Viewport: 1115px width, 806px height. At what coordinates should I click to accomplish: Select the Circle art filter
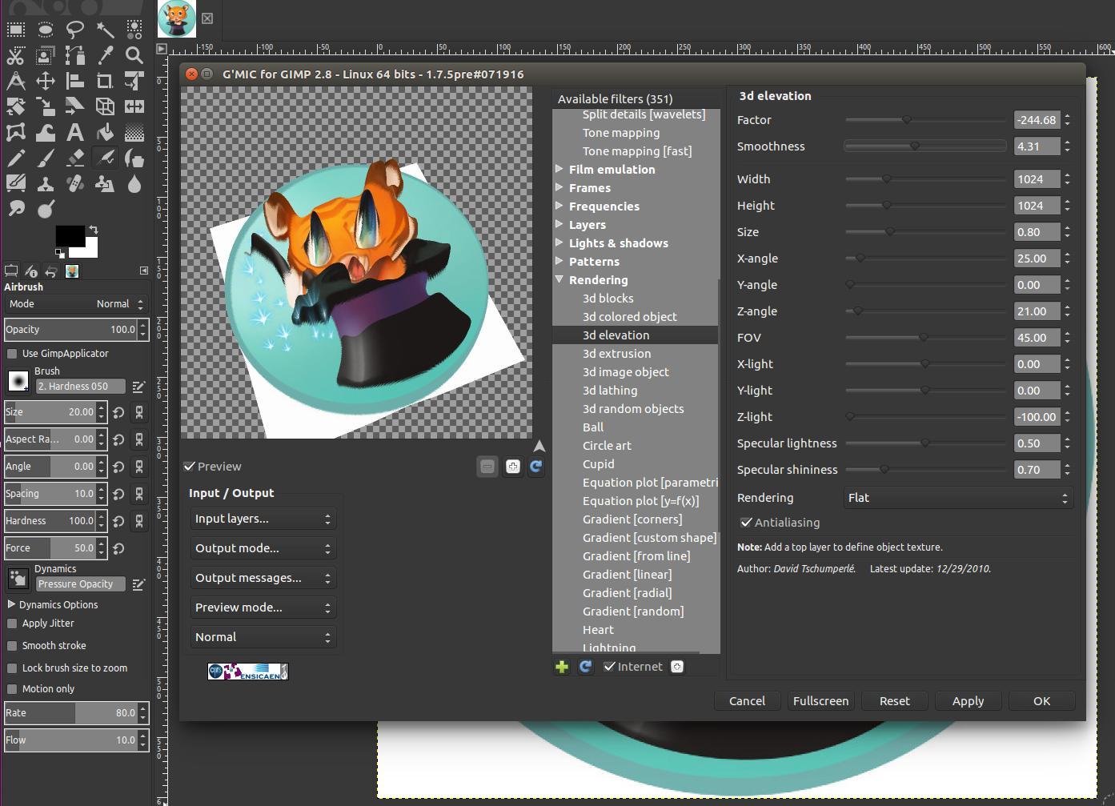click(x=607, y=446)
